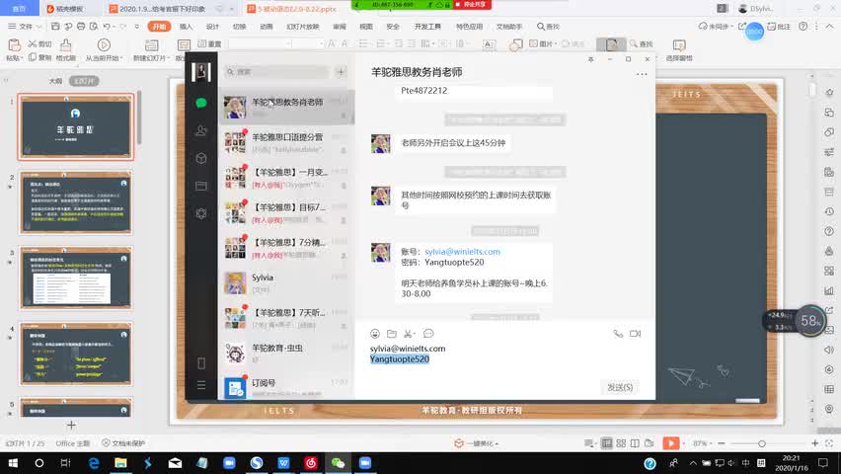Start voice call in WeChat chat

coord(618,334)
